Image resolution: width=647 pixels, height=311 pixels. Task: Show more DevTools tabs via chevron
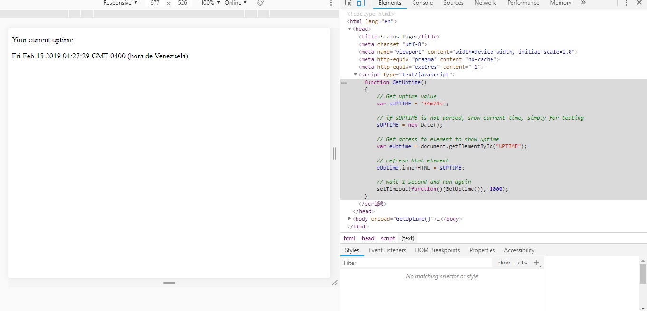(x=583, y=3)
